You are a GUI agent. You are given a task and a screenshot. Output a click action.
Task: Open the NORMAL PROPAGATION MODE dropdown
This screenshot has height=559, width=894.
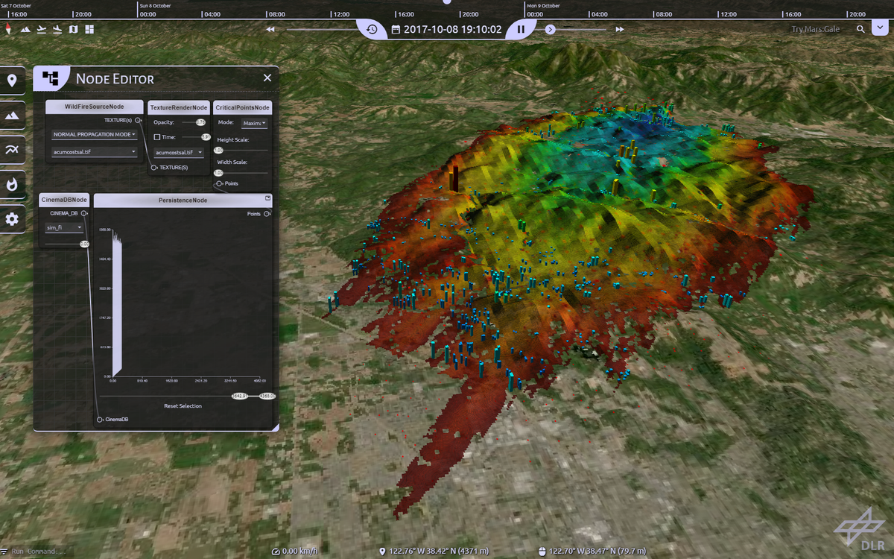pyautogui.click(x=93, y=134)
